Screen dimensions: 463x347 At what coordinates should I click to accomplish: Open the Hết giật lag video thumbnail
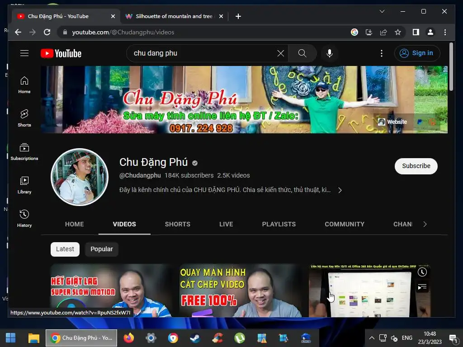pyautogui.click(x=111, y=291)
